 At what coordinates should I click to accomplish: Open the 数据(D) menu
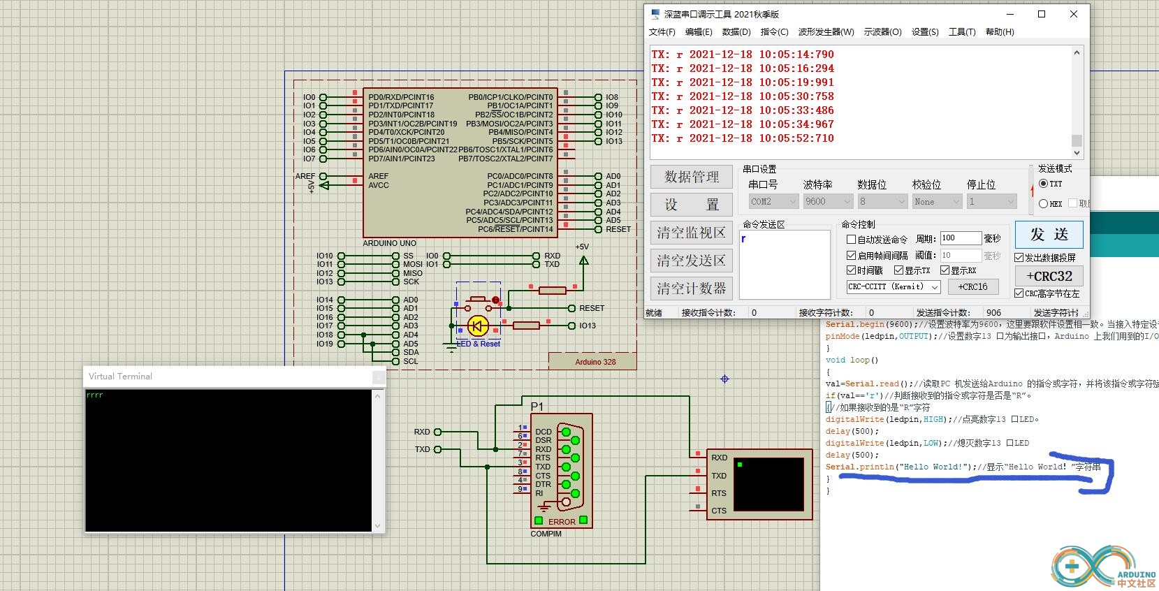tap(736, 32)
